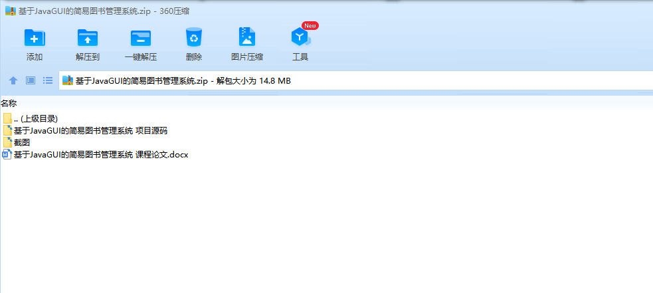Click the New badge on 工具

click(x=310, y=25)
